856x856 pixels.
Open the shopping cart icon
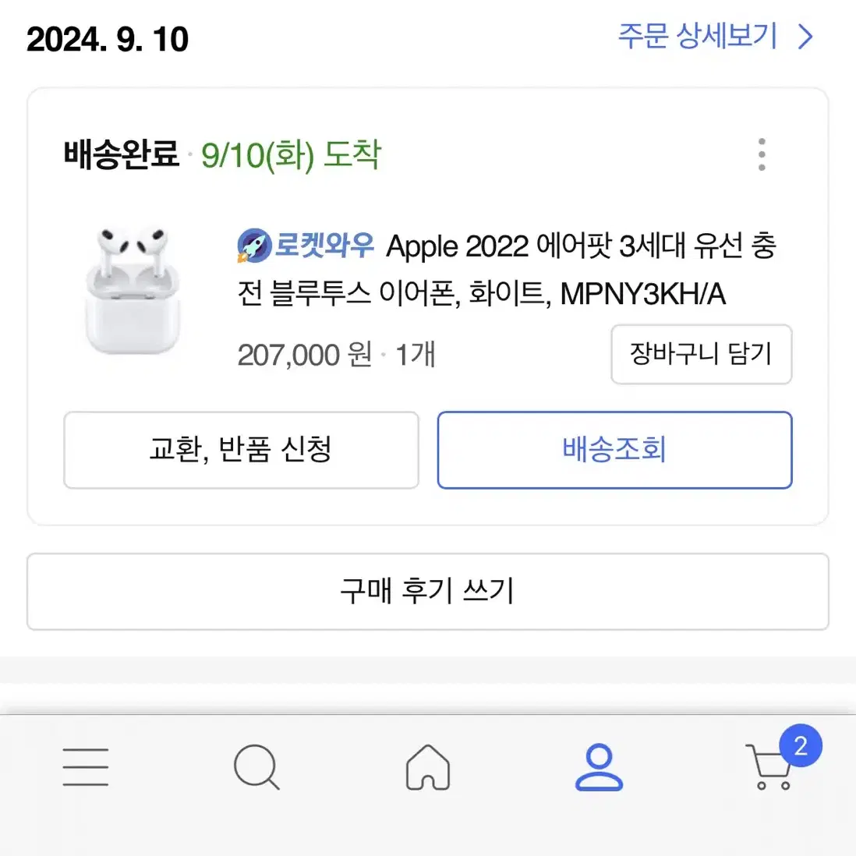click(x=769, y=767)
